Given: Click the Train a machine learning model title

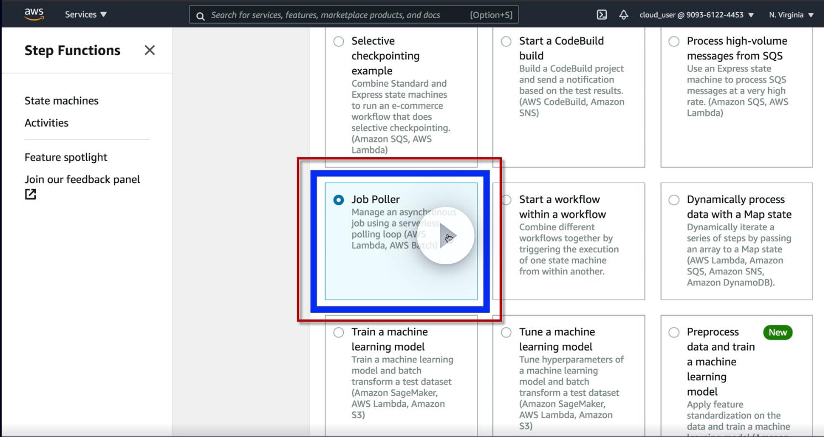Looking at the screenshot, I should [x=390, y=339].
